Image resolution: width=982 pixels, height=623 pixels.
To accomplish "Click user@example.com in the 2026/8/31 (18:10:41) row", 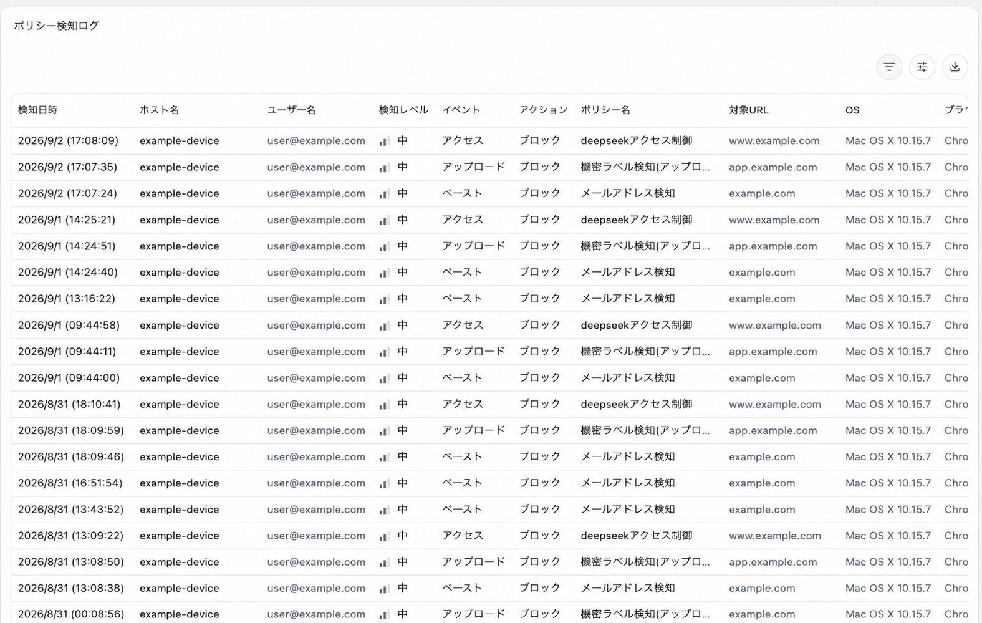I will pyautogui.click(x=316, y=404).
